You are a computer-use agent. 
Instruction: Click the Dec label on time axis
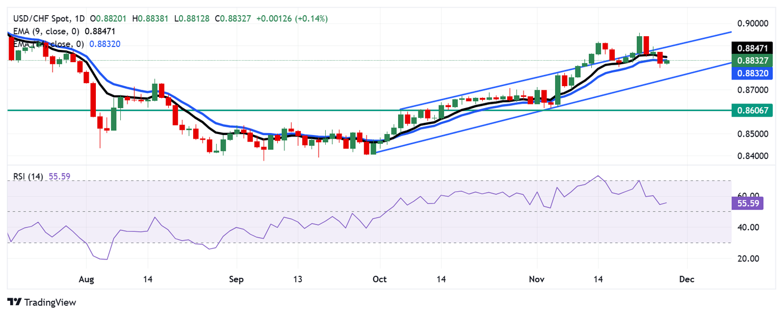click(687, 280)
